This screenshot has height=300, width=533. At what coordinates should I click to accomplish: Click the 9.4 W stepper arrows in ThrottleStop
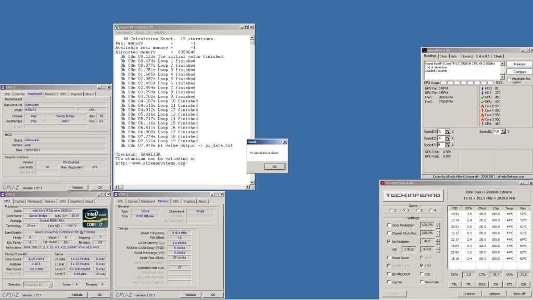pyautogui.click(x=438, y=249)
